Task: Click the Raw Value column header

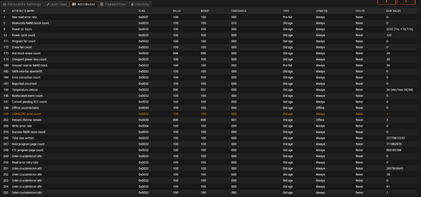Action: (393, 11)
